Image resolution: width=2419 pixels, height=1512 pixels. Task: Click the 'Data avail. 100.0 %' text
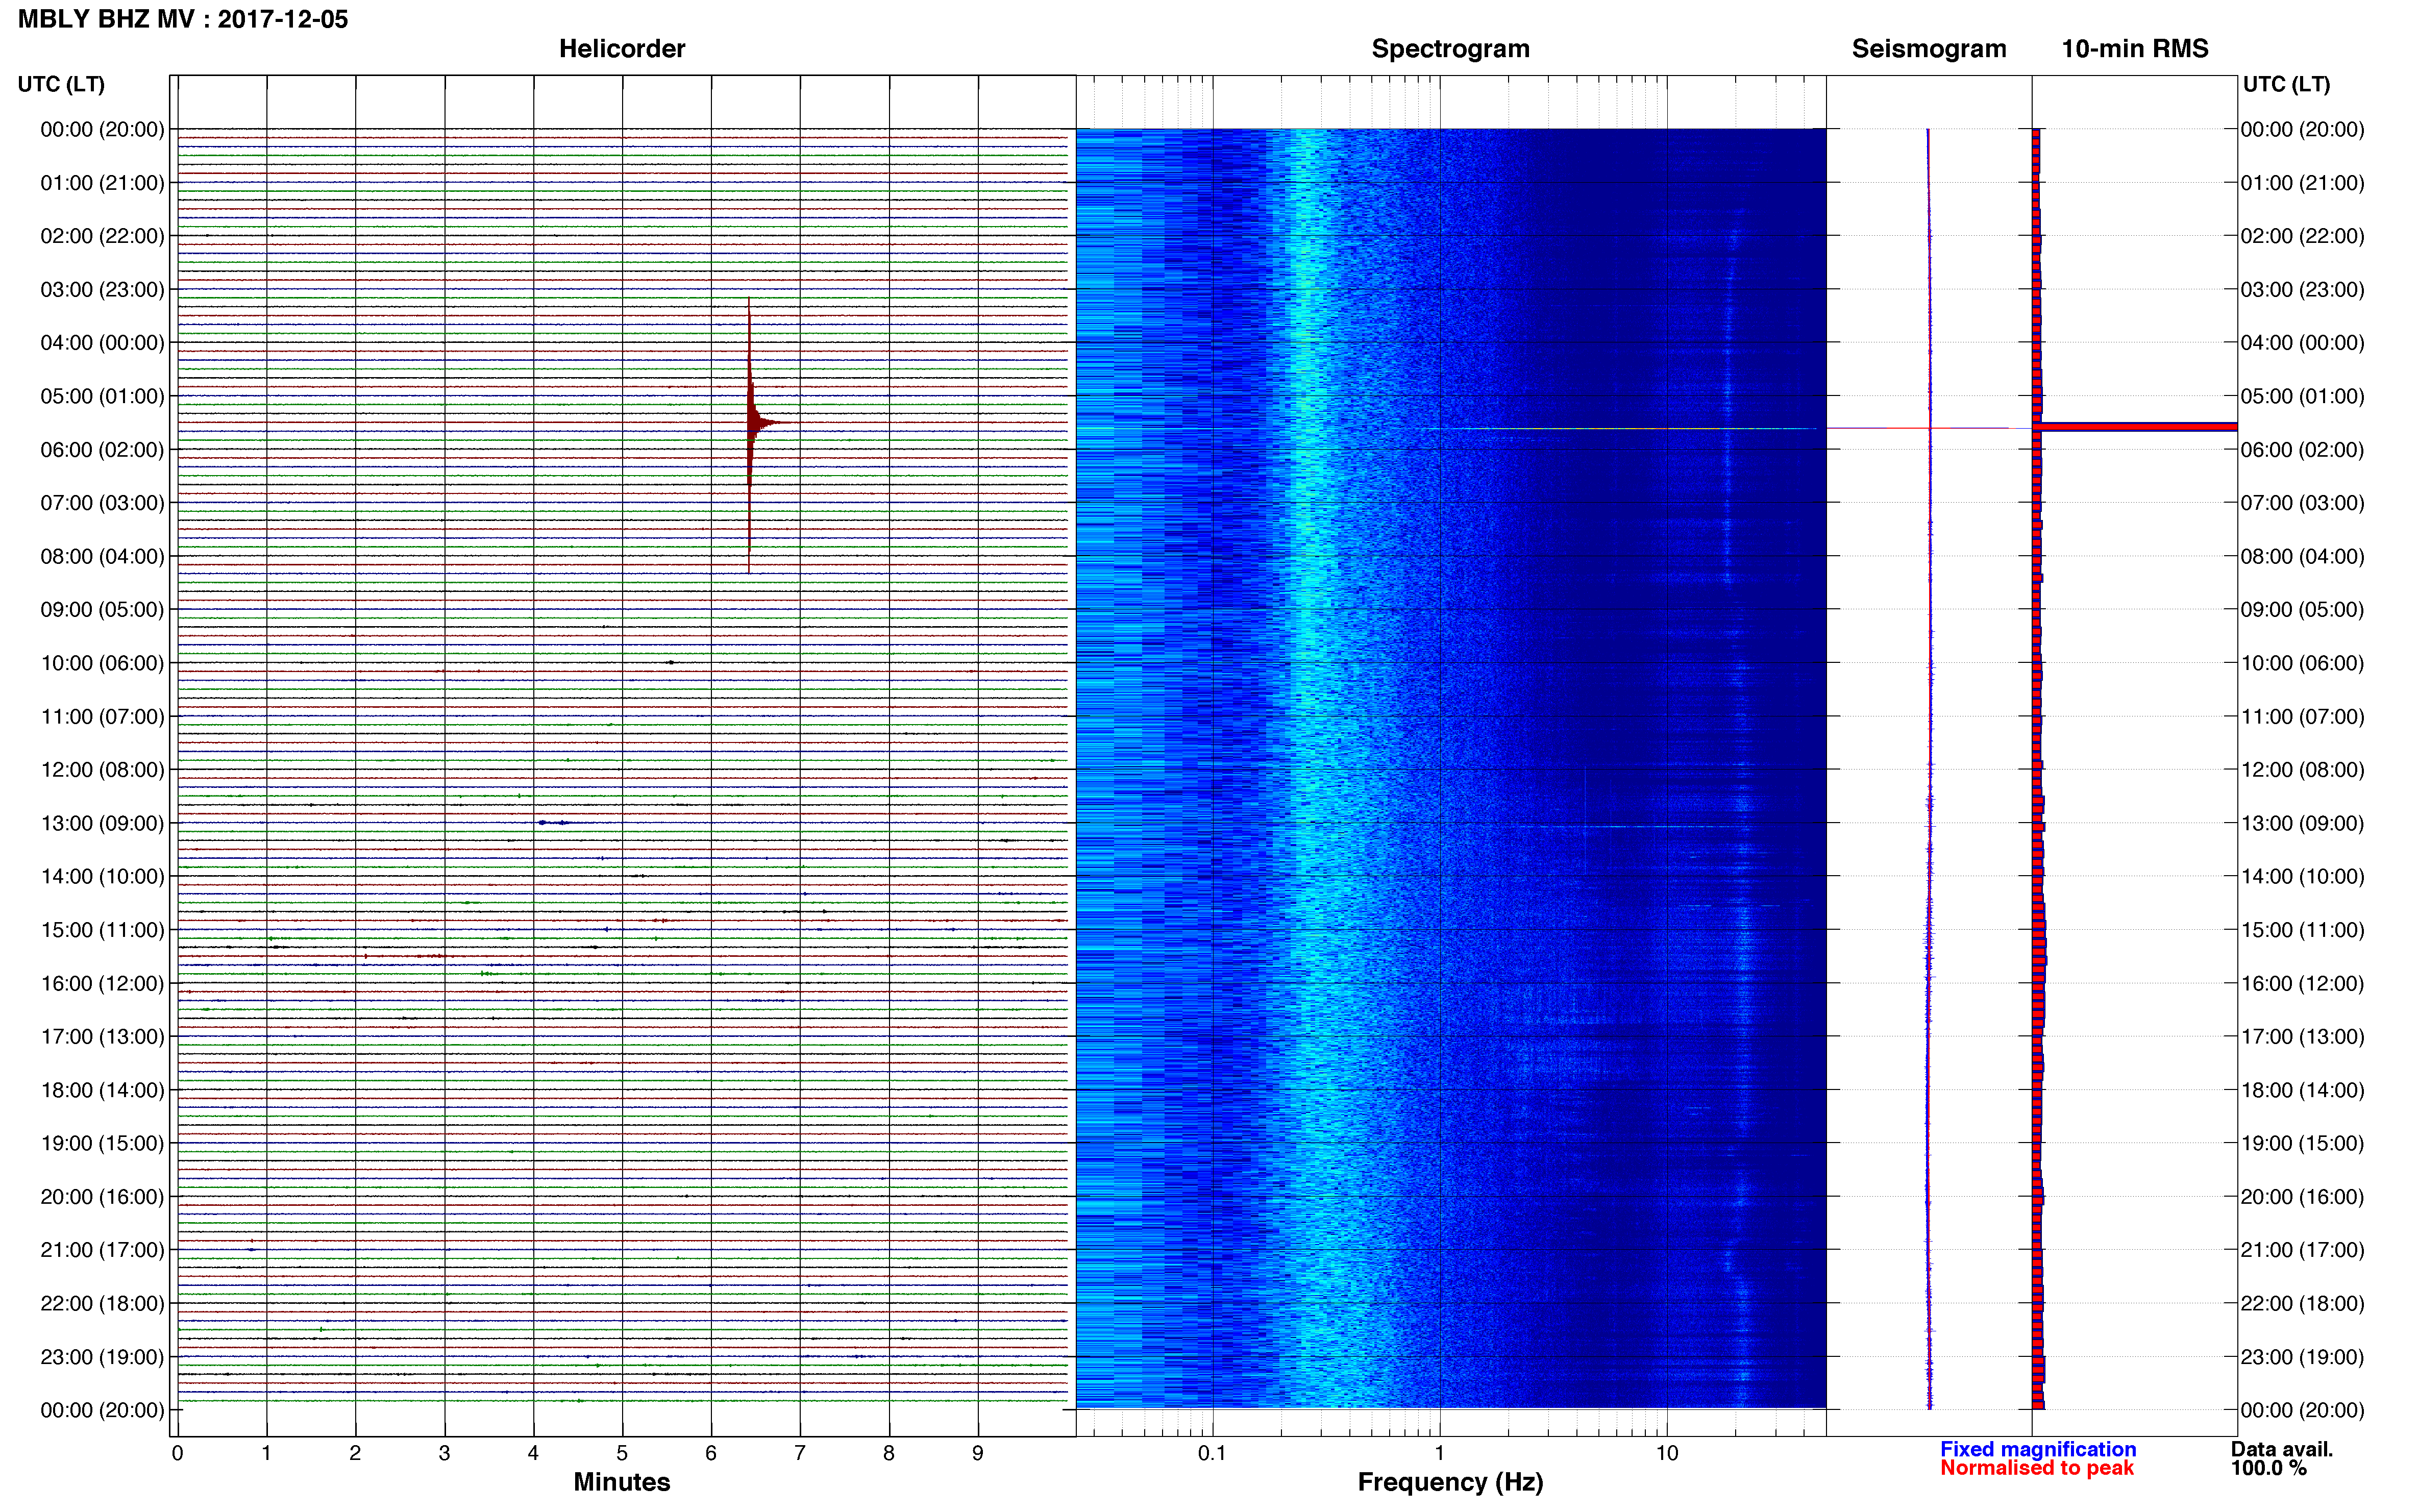pyautogui.click(x=2282, y=1458)
